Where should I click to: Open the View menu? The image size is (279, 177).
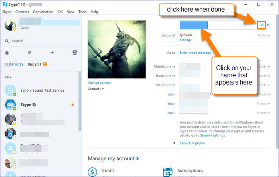71,12
